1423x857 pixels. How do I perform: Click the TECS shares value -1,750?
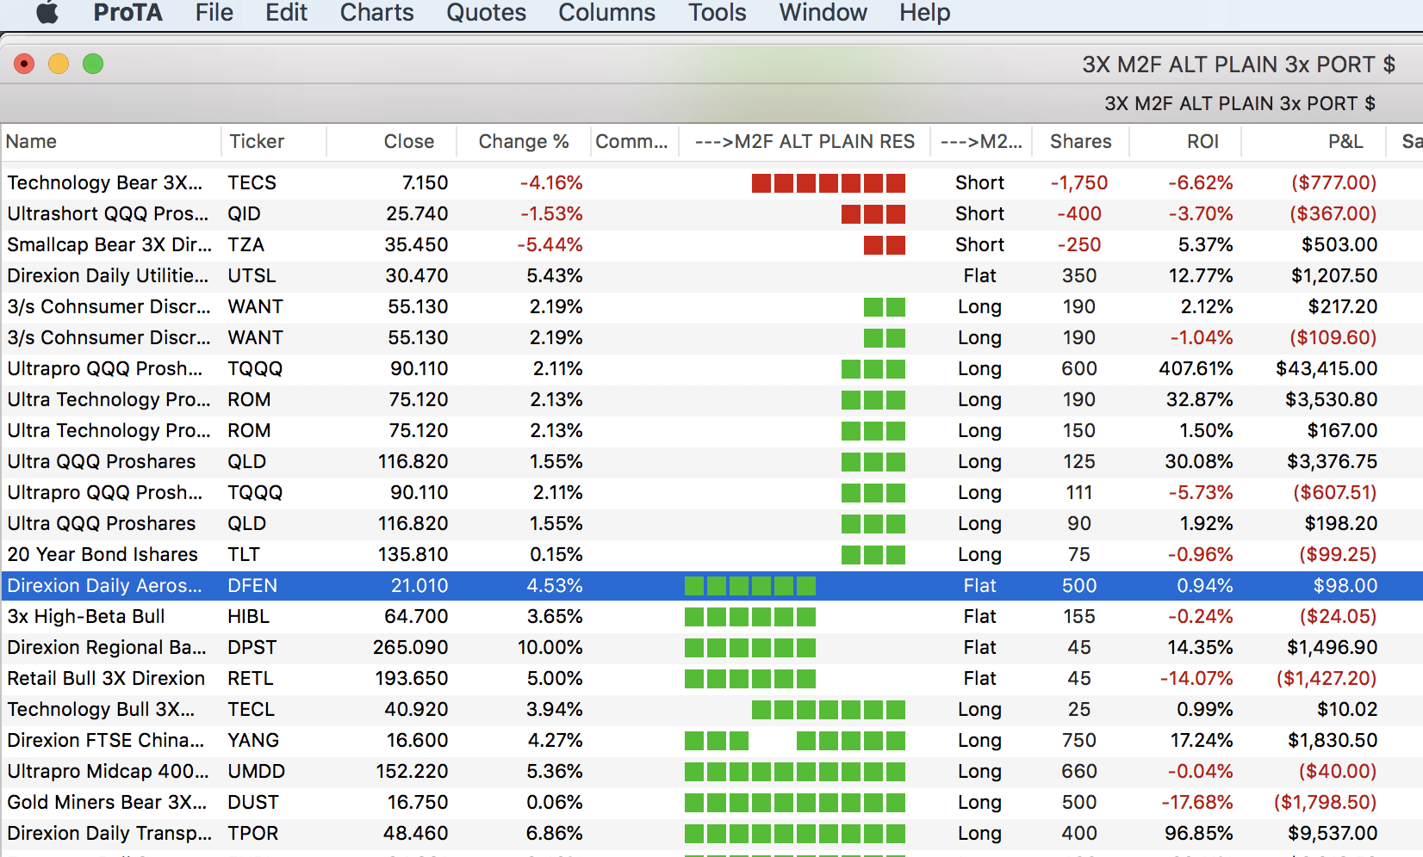[x=1078, y=183]
